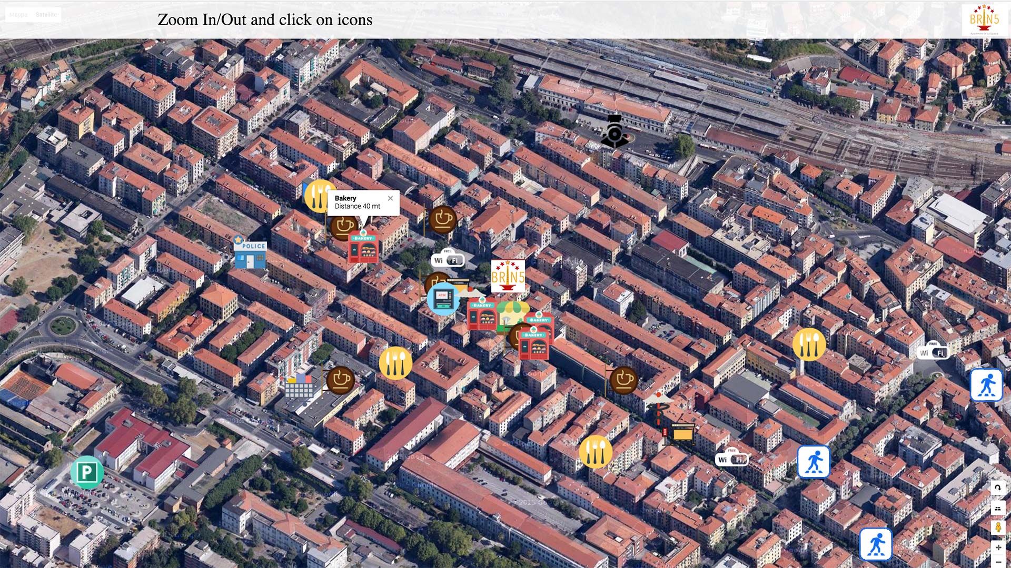
Task: Click the BRIN5 apartment marker on map
Action: click(x=508, y=276)
